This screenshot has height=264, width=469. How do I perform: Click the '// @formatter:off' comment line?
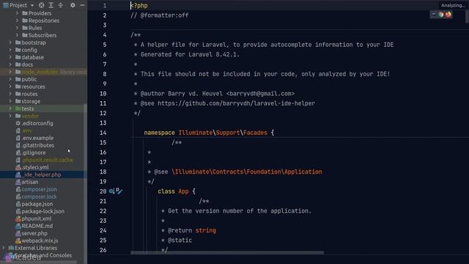point(160,15)
